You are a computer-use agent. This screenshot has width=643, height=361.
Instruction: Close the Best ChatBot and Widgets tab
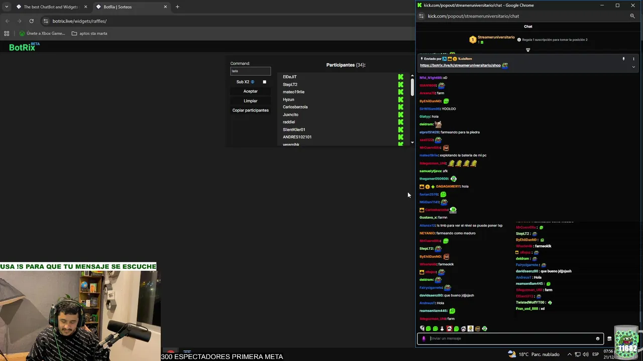pos(85,7)
